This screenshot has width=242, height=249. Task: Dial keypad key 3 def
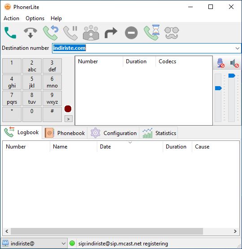click(x=52, y=66)
